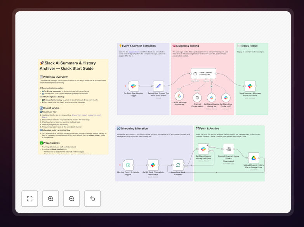Select the Upload Channel History File Google Drive node
The image size is (304, 227).
click(254, 158)
